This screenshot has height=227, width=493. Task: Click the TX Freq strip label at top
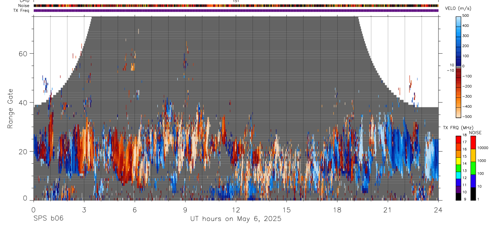22,10
